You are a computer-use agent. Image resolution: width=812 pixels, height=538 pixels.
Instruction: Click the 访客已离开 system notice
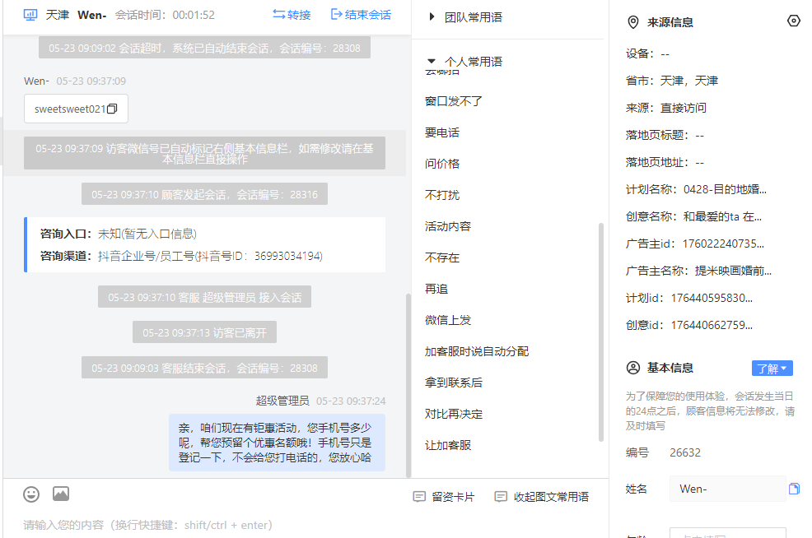[x=204, y=332]
